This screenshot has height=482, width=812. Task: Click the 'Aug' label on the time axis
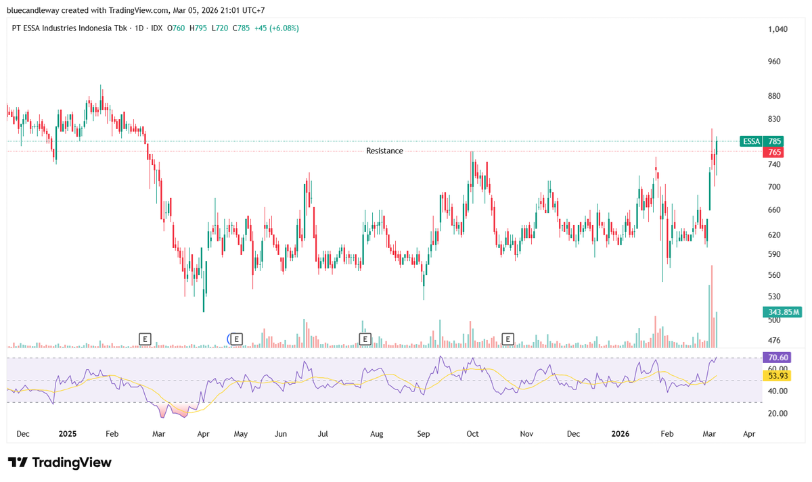[377, 433]
